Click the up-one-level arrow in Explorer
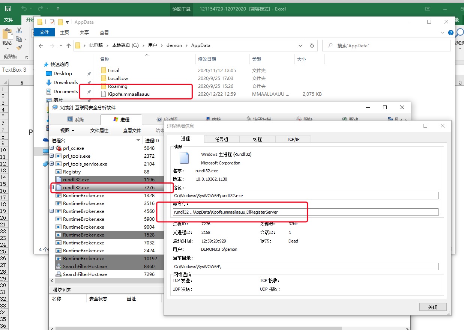Screen dimensions: 464x330 [68, 45]
